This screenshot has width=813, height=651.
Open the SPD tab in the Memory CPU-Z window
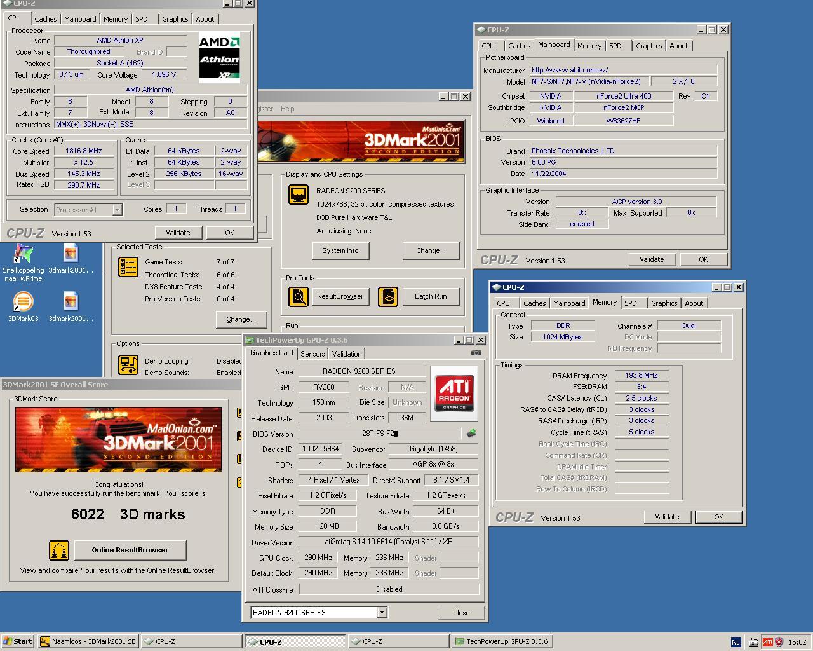tap(630, 303)
